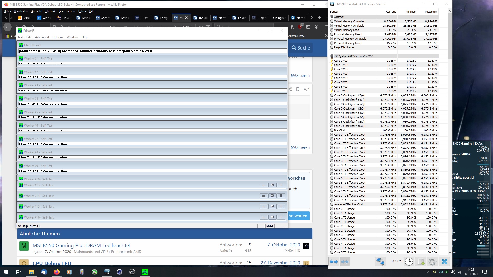
Task: Close Worker #16 Self-Test child window
Action: [281, 217]
